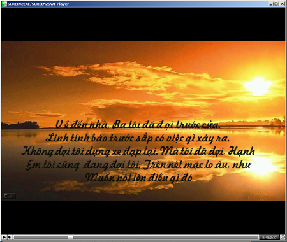Mute audio using the speaker icon
This screenshot has height=242, width=287.
[10, 237]
